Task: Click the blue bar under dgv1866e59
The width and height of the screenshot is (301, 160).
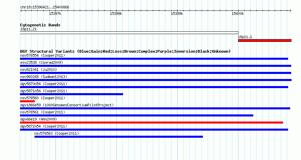Action: 155,108
